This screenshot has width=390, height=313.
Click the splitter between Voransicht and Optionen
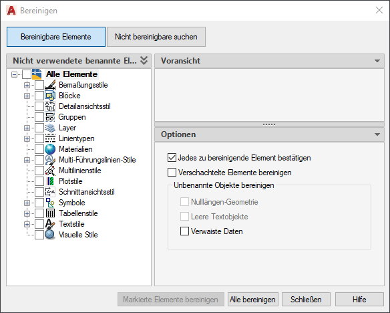pyautogui.click(x=269, y=124)
